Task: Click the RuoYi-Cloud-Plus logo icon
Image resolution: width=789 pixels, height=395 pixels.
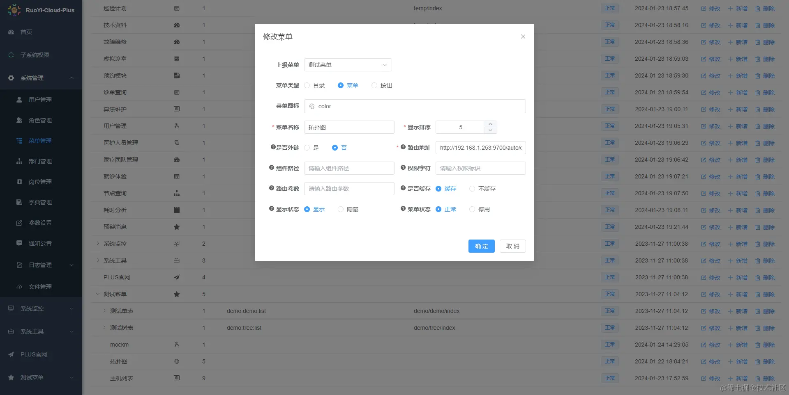Action: click(14, 10)
